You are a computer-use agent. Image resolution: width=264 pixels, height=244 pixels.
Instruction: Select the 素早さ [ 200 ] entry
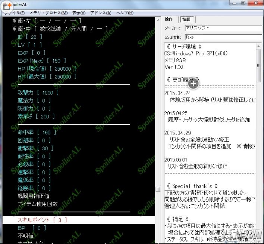(36, 117)
